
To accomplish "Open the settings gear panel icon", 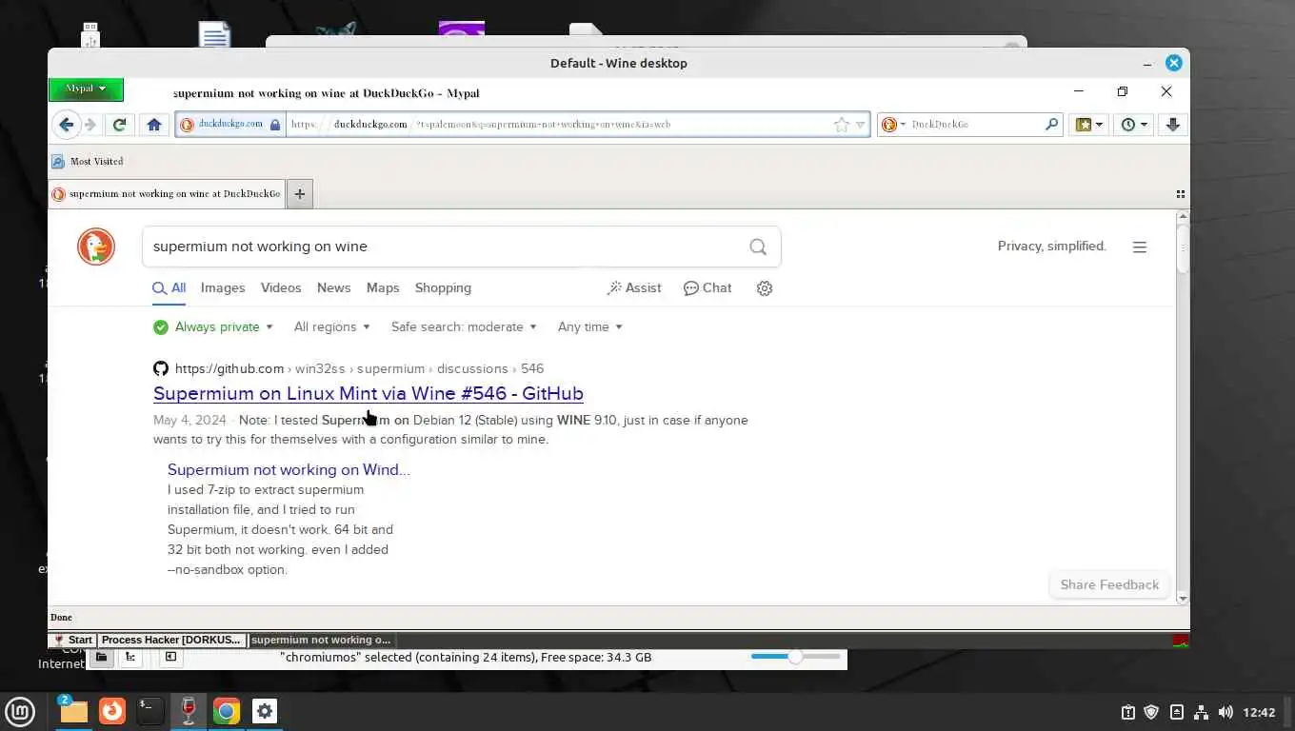I will tap(265, 711).
